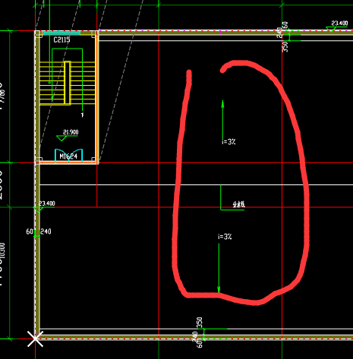Select the i=3% label above the down arrow

225,237
